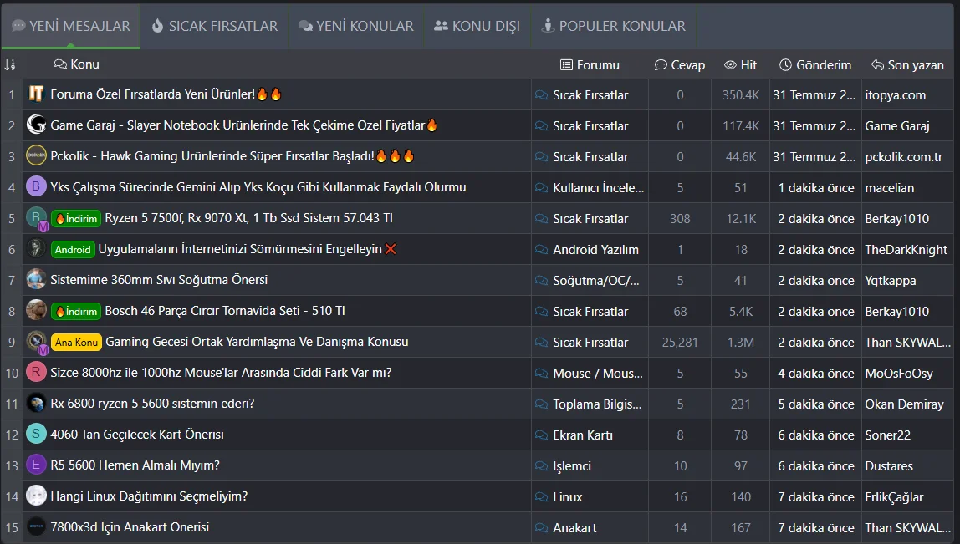Open Pckolik - Hawk Gaming topic

click(x=232, y=156)
